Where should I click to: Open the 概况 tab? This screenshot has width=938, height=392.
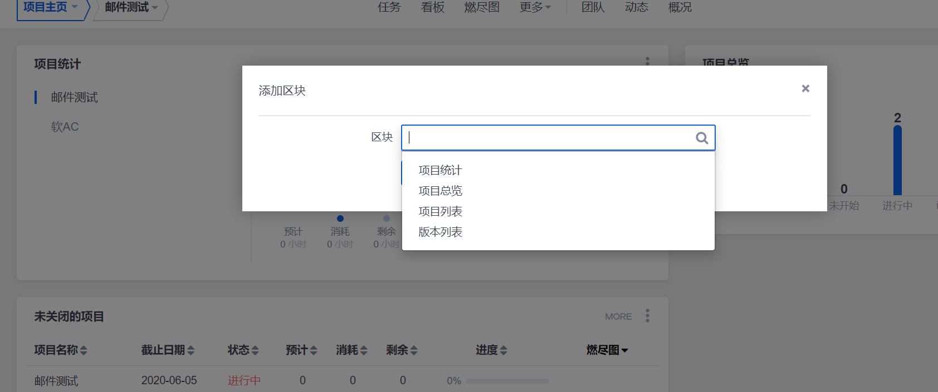click(x=680, y=7)
